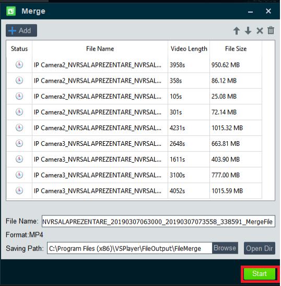Browse for a saving path
The height and width of the screenshot is (286, 281).
click(225, 248)
